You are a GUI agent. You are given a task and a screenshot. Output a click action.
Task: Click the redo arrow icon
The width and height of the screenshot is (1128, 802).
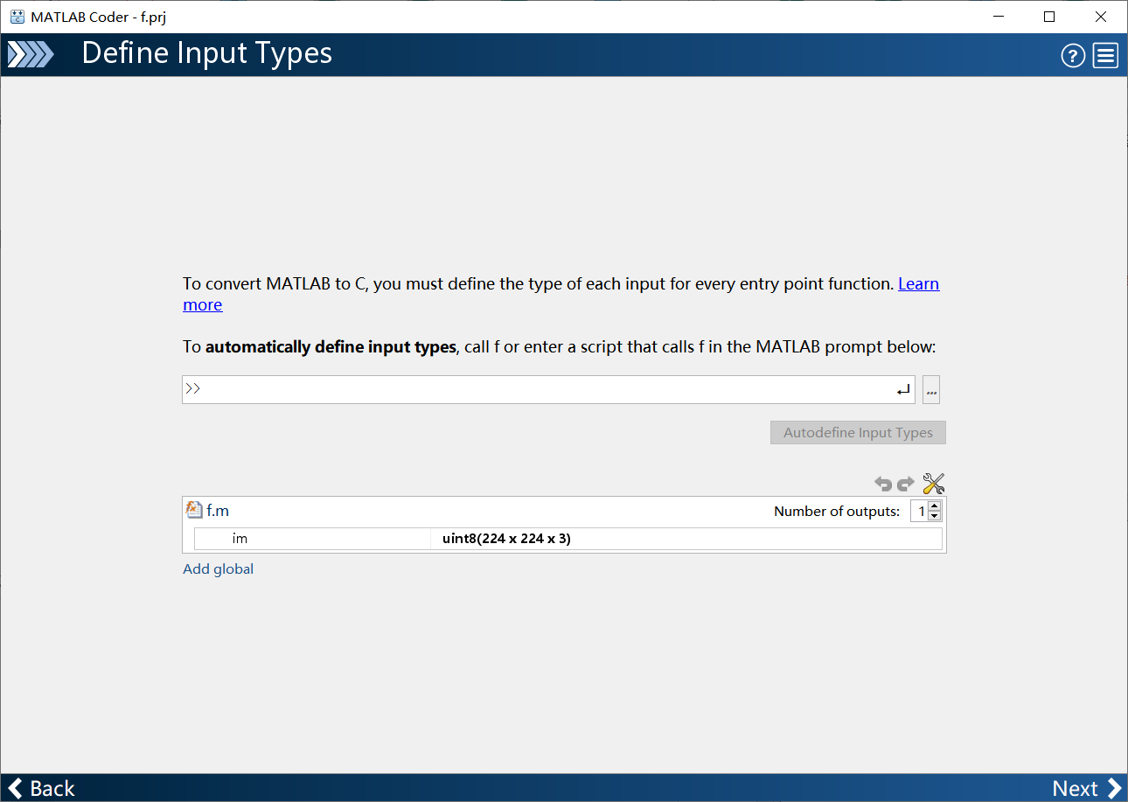click(x=906, y=484)
